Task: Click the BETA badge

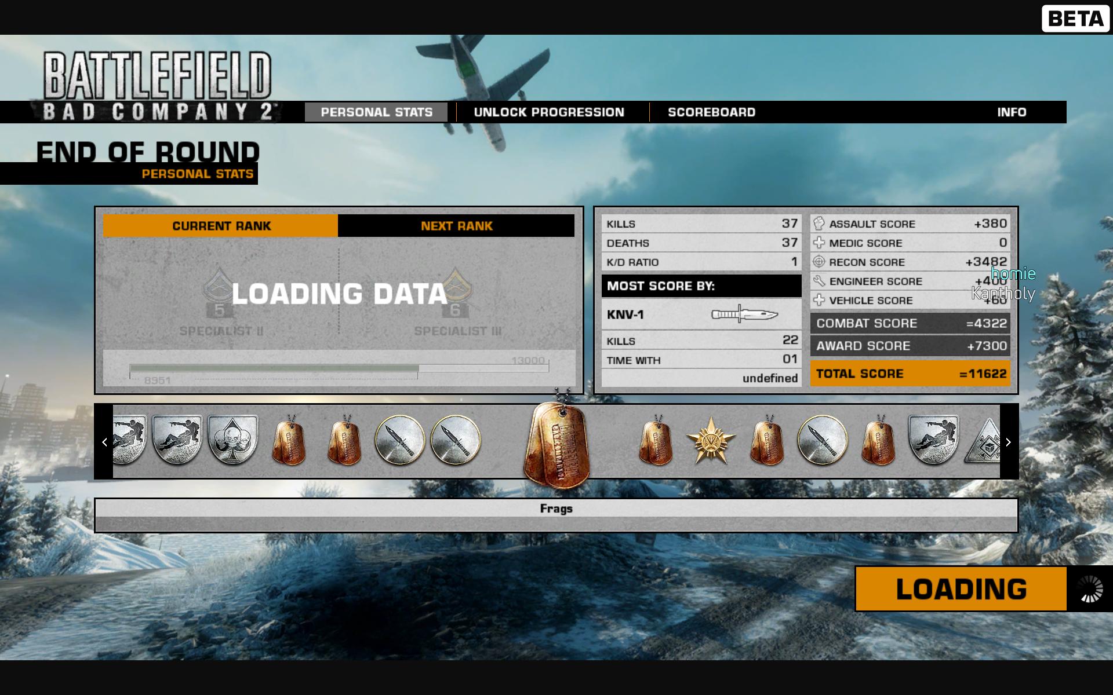Action: [x=1075, y=19]
